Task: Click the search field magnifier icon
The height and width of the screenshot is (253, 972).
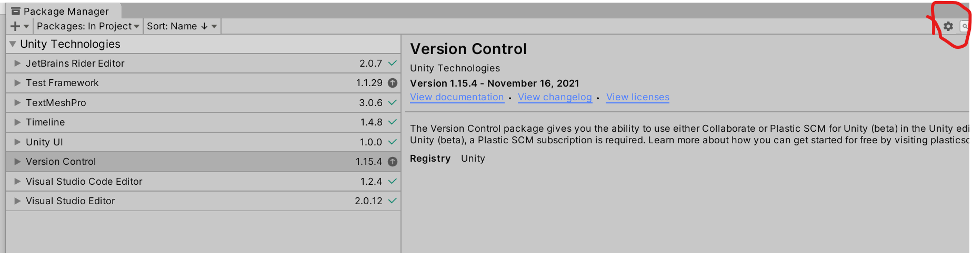Action: click(x=965, y=26)
